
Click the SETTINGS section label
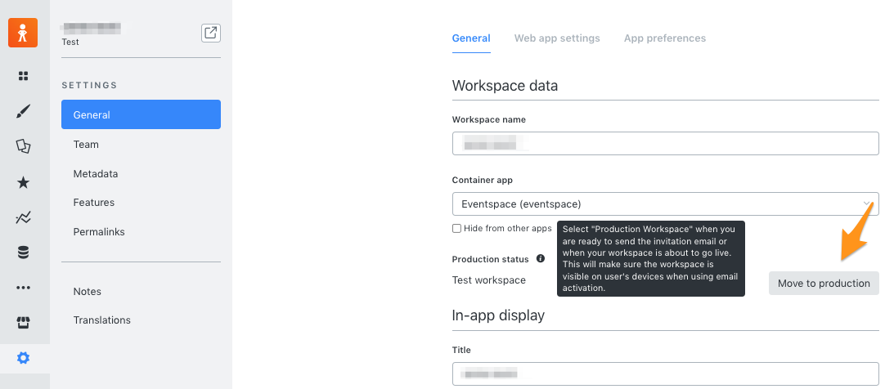click(89, 85)
